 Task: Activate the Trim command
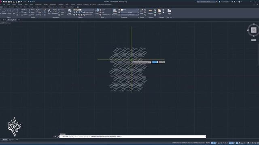coord(38,10)
